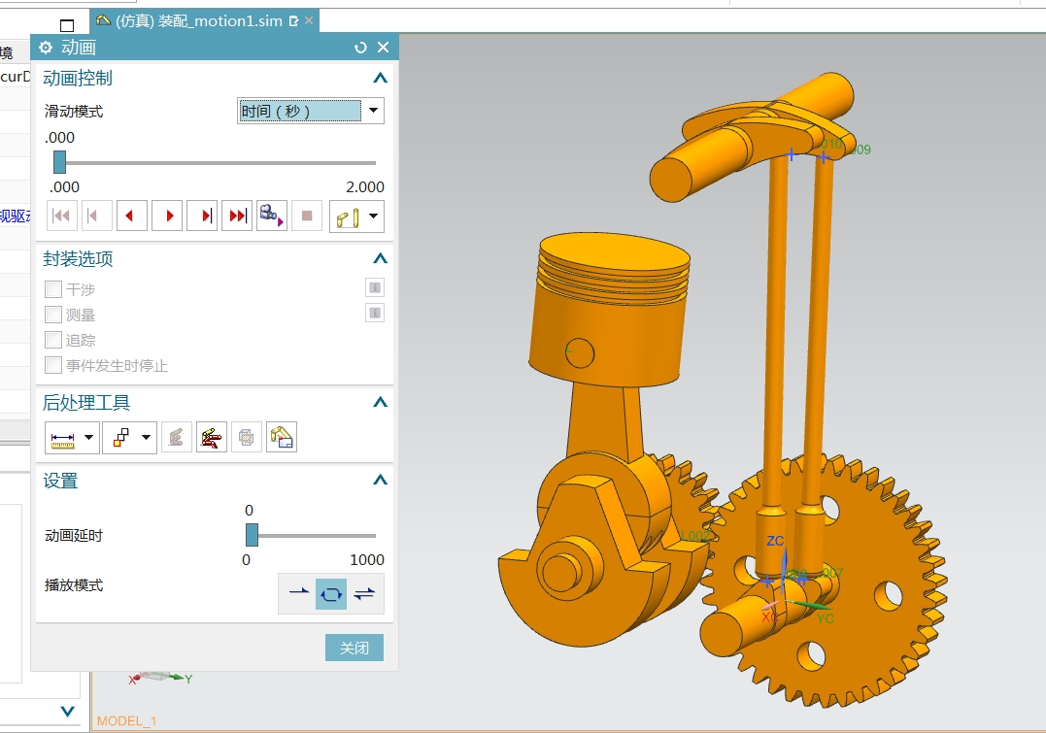Click the fourth post-processing tool icon with red marks

pos(212,438)
